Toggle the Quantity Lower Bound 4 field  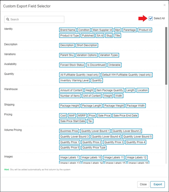(106, 137)
